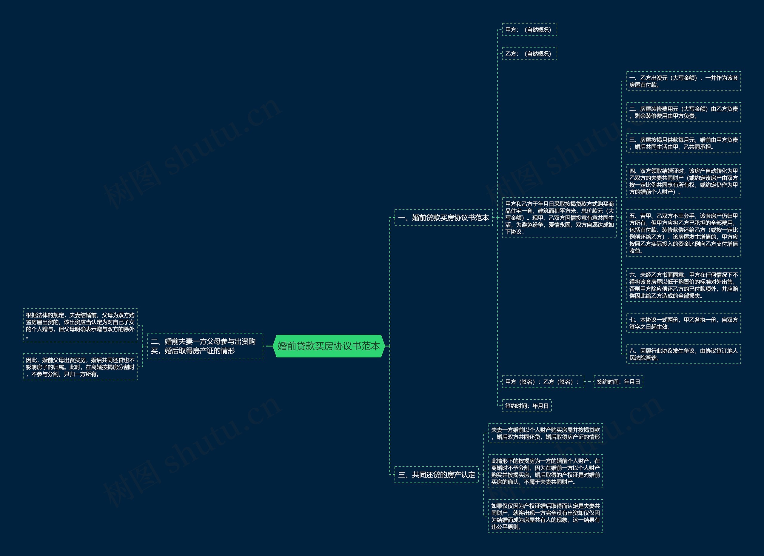
Task: Select node 三、共同还贷的房产认定
Action: point(436,475)
